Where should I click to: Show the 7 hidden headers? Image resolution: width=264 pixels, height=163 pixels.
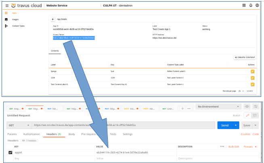29,140
